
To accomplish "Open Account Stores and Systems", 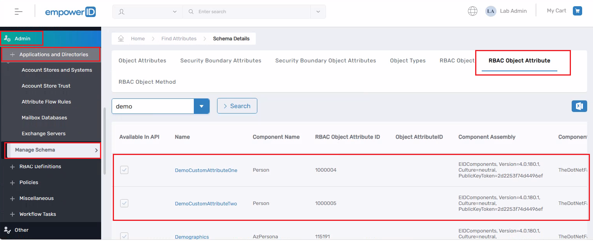I will (57, 70).
